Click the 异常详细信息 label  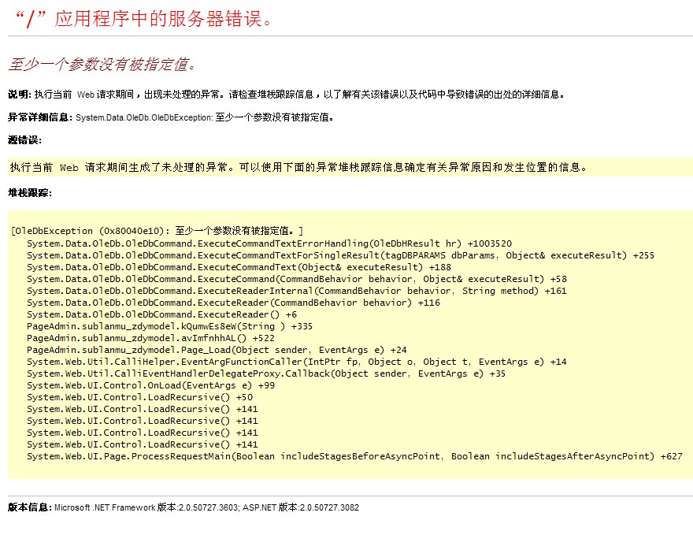click(40, 117)
